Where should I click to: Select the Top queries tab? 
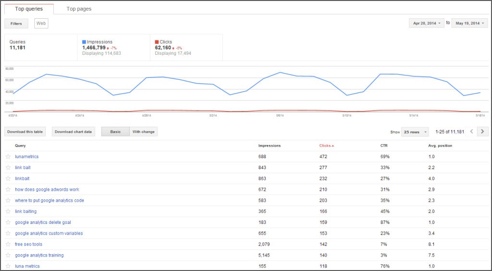coord(29,9)
